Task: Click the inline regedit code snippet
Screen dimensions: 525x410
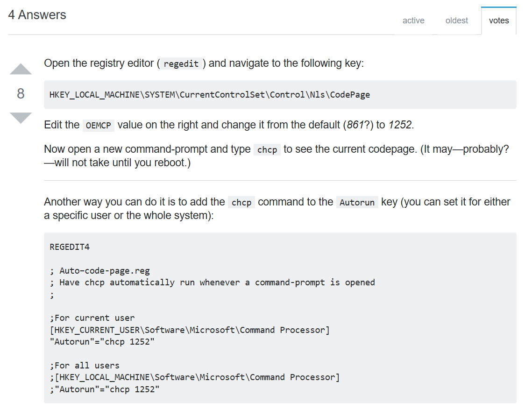Action: pyautogui.click(x=181, y=64)
